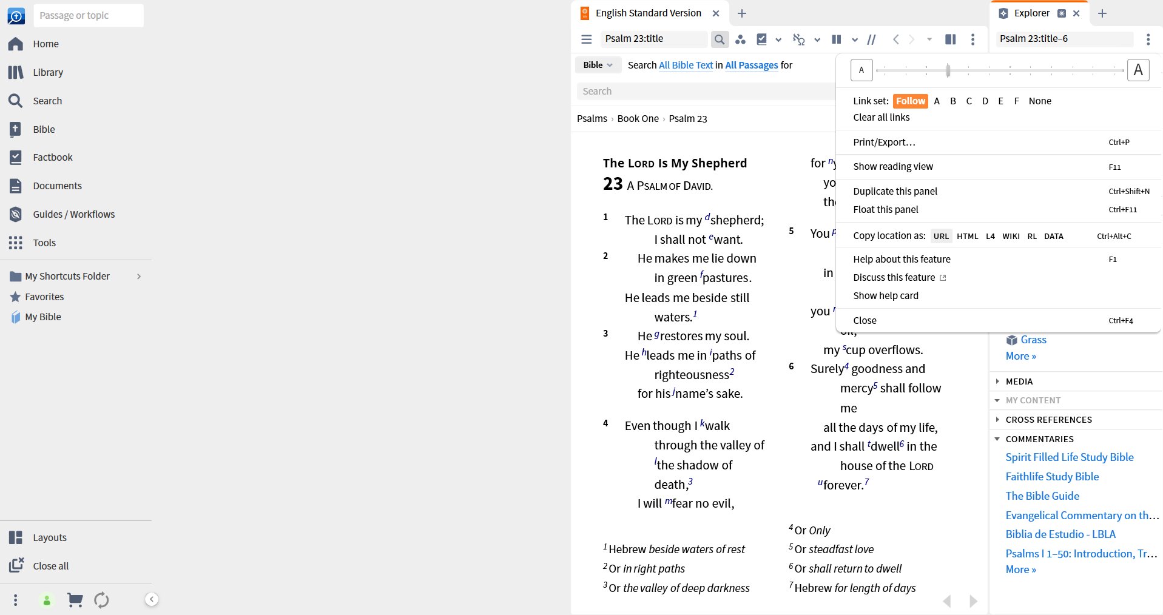Select link set C
Screen dimensions: 1163x615
pos(969,101)
